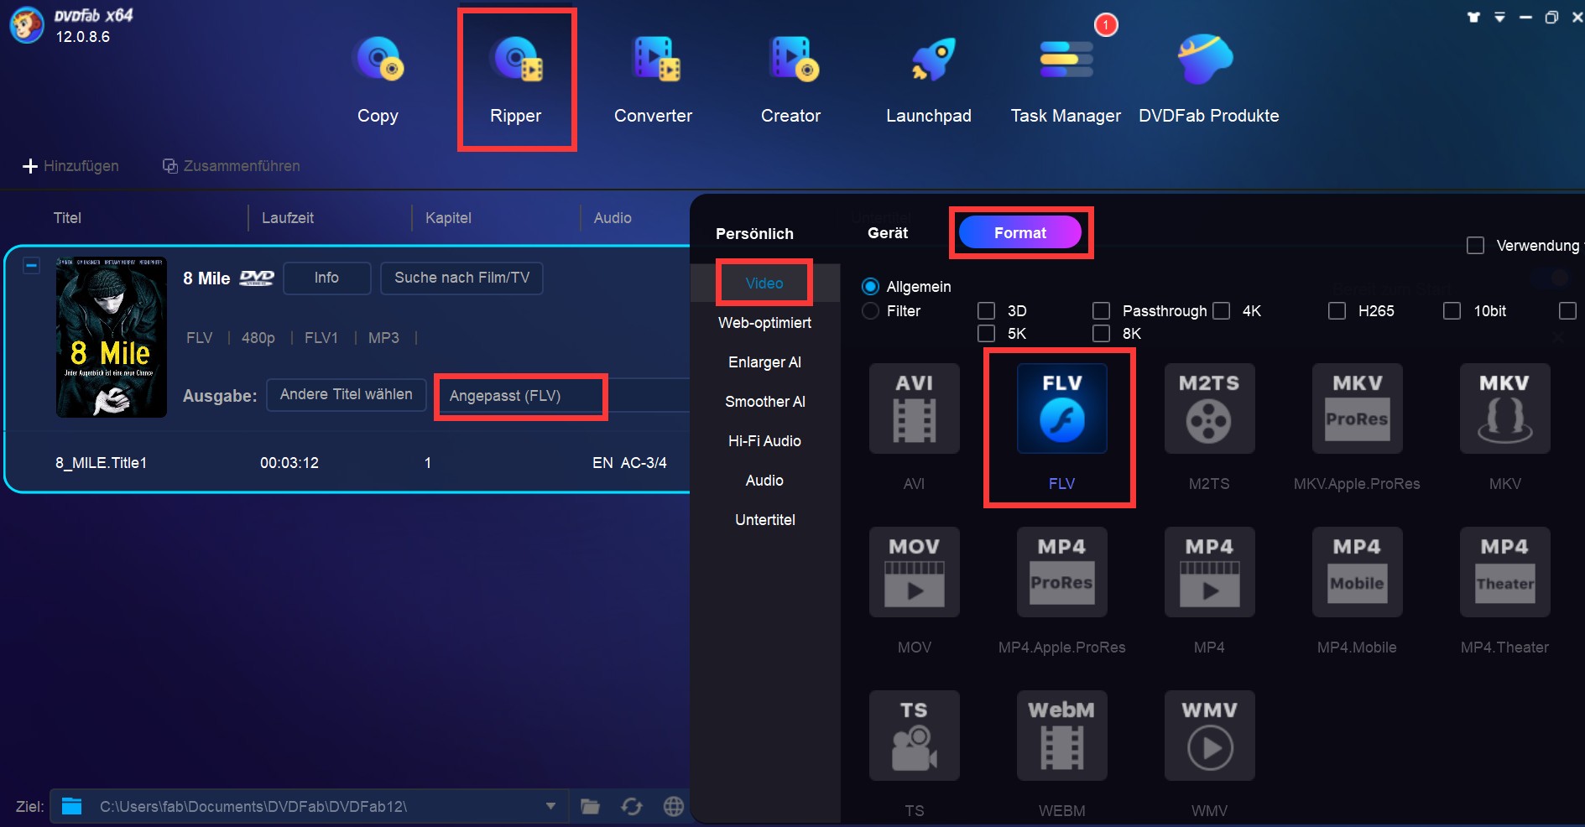Click the Kapitel column header
Image resolution: width=1585 pixels, height=827 pixels.
coord(448,218)
